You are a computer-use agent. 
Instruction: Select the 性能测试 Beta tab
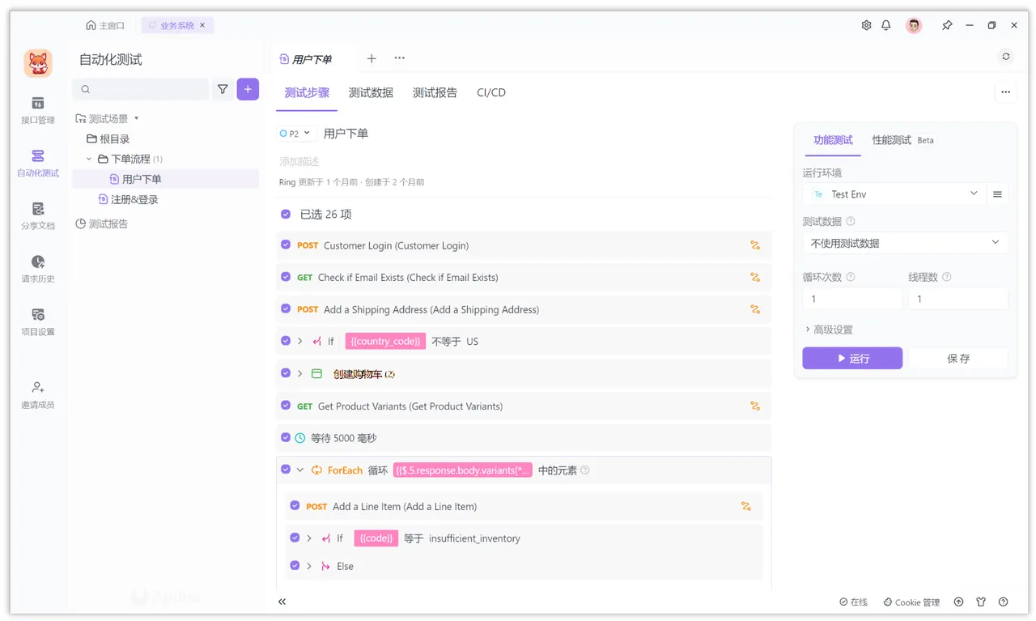(902, 140)
